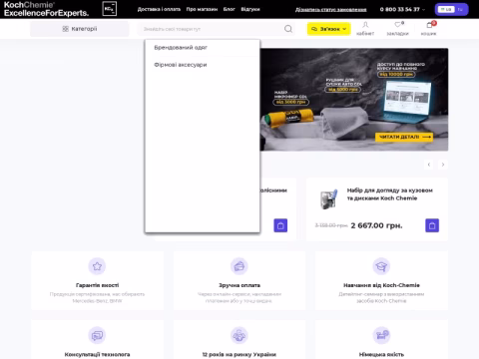
Task: Go to next slide arrow
Action: tap(443, 165)
